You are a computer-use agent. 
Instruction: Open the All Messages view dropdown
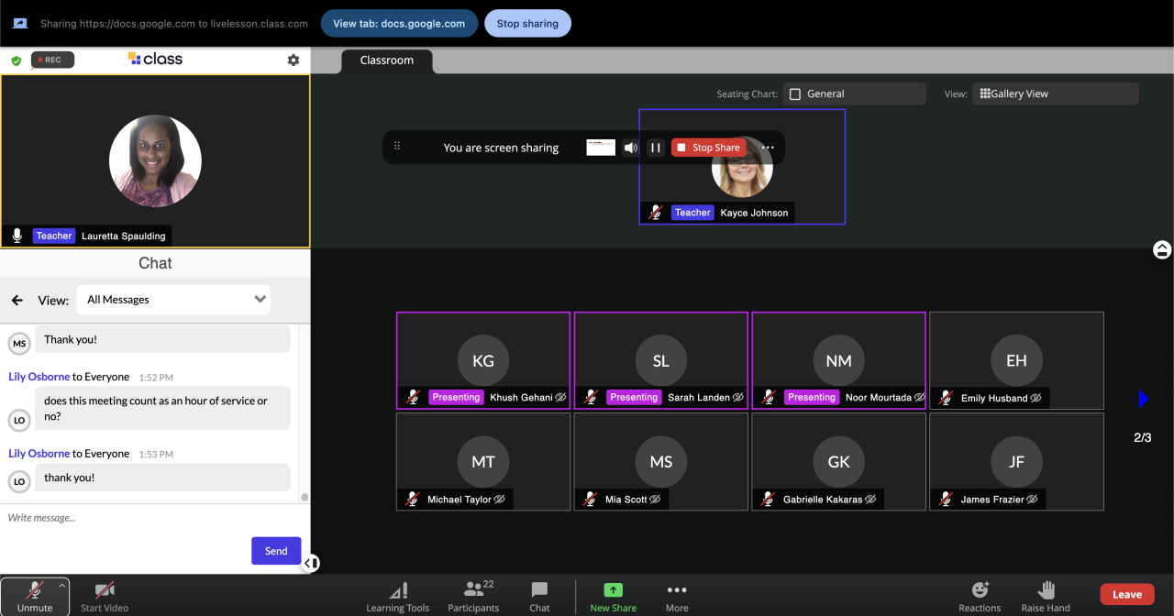(173, 300)
